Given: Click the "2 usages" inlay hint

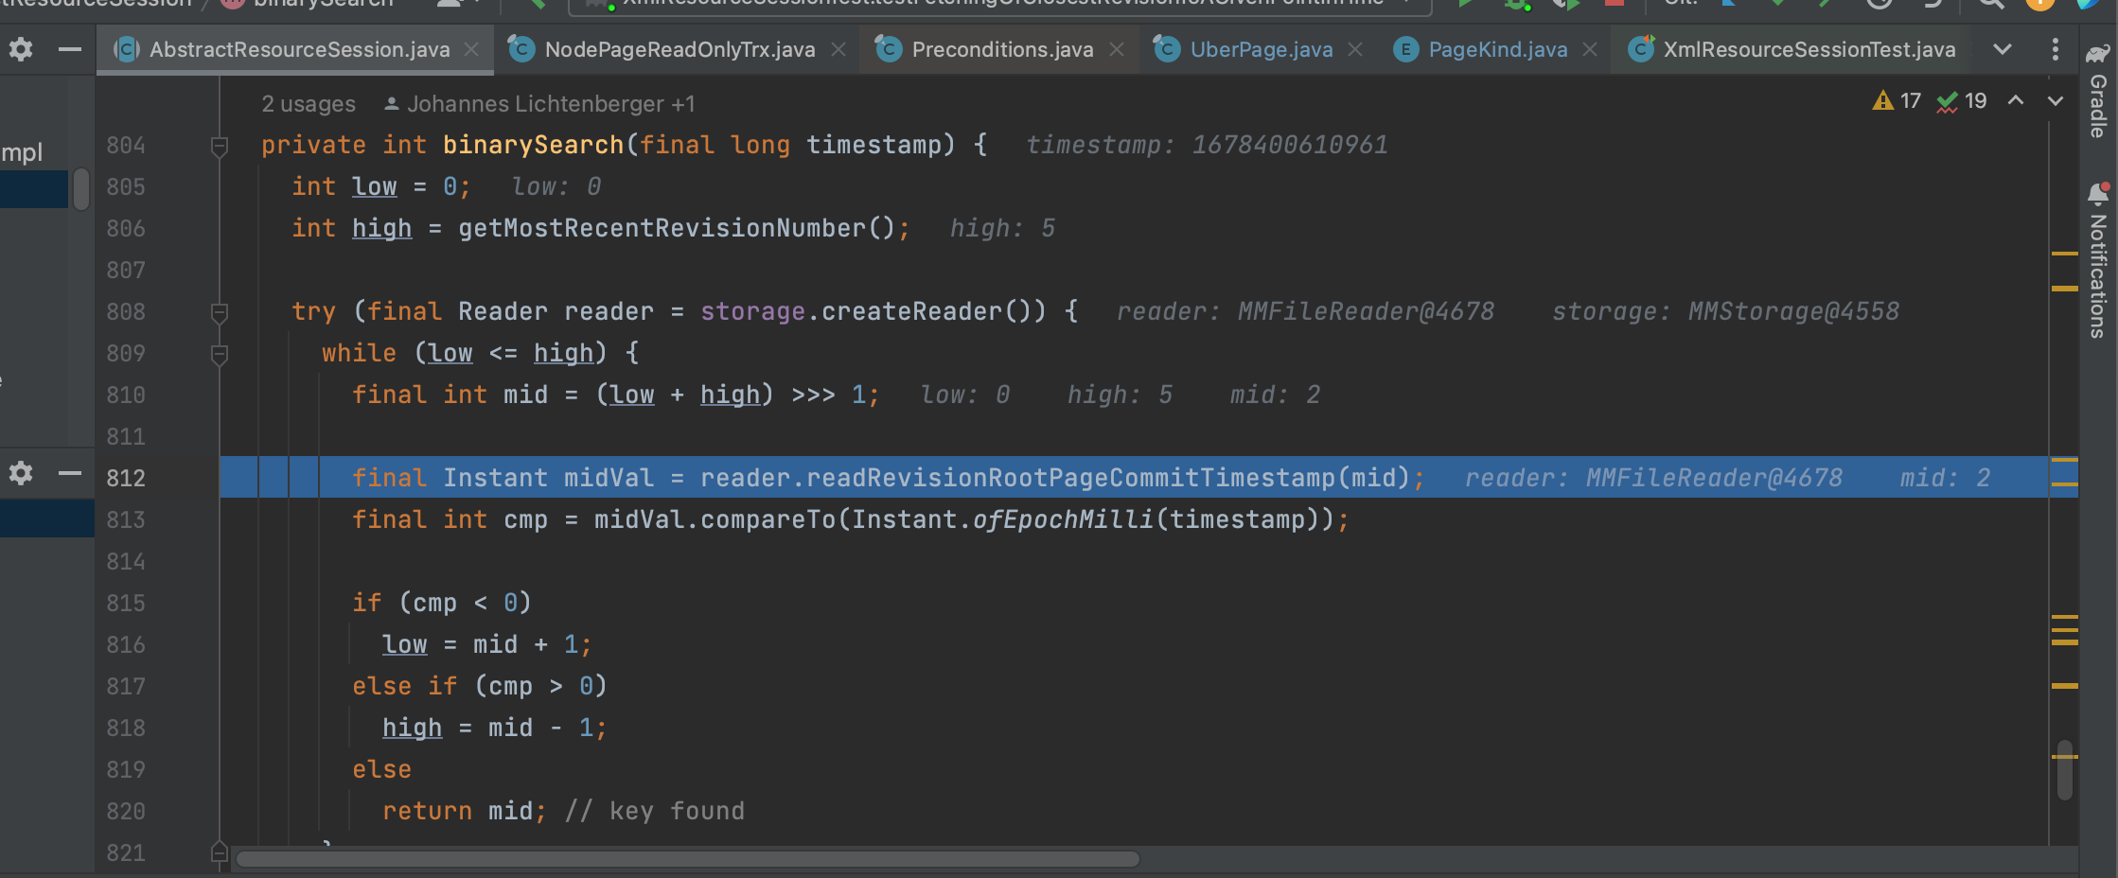Looking at the screenshot, I should [x=309, y=104].
